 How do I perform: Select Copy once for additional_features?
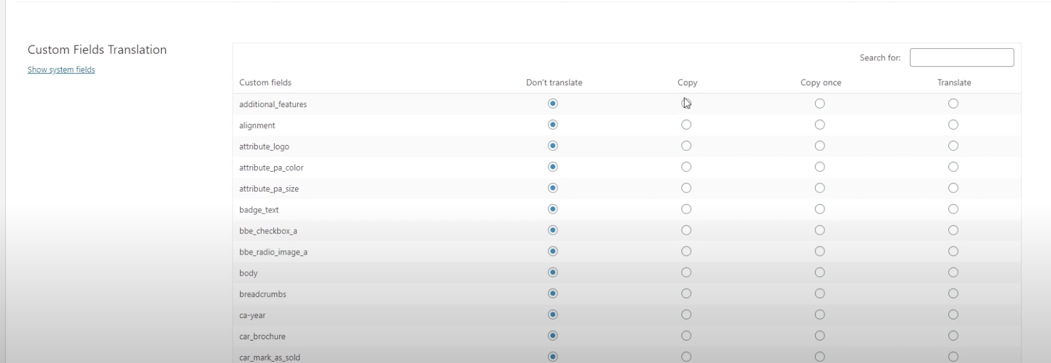point(819,104)
